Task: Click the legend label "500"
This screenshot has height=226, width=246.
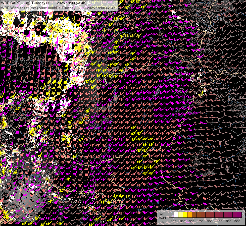Action: [192, 221]
